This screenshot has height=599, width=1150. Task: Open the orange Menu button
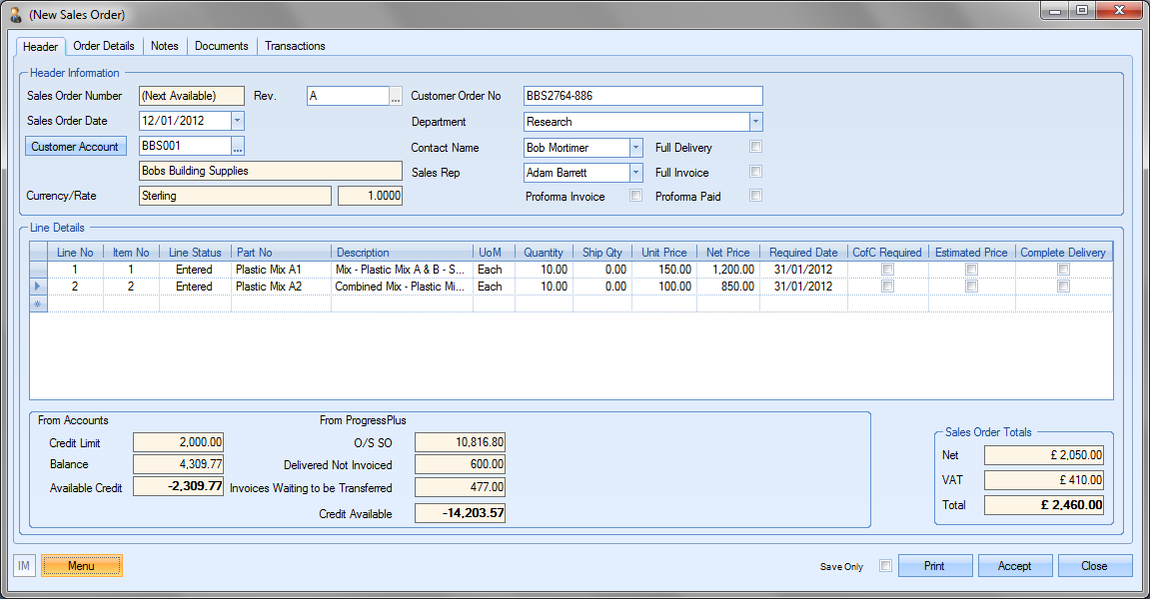click(x=82, y=566)
